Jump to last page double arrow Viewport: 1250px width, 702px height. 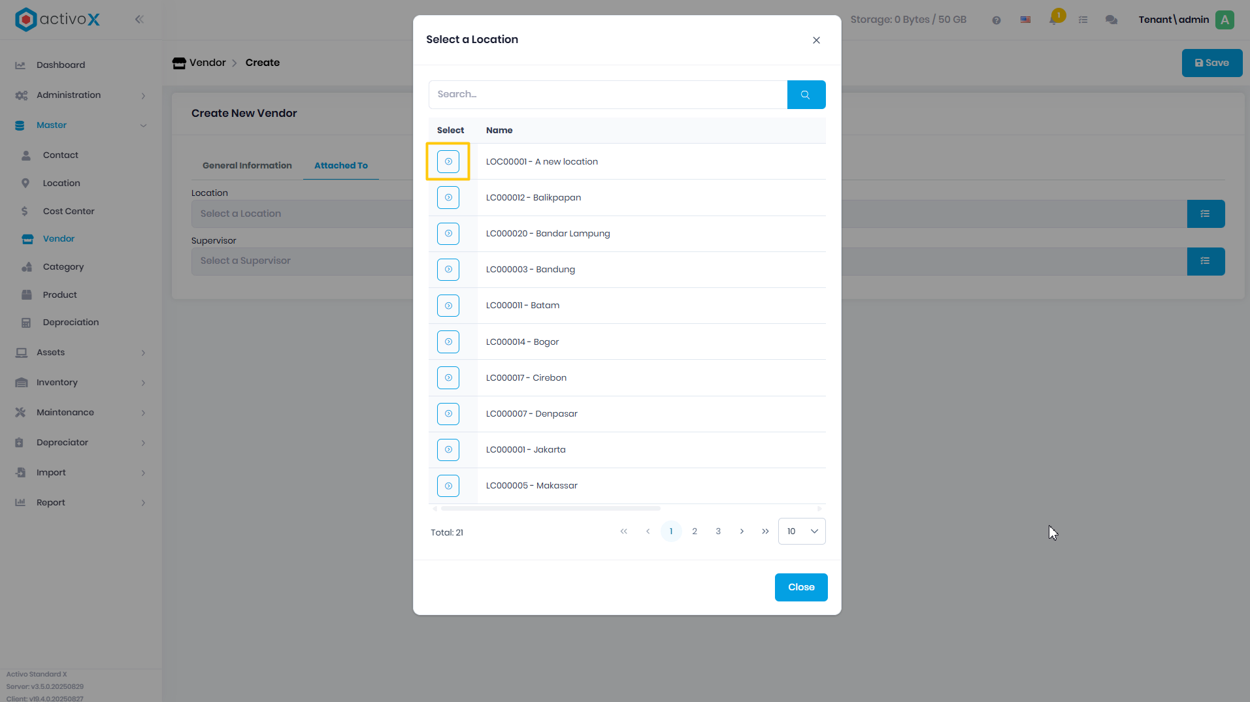click(x=765, y=531)
